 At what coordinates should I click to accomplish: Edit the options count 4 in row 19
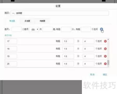click(88, 56)
